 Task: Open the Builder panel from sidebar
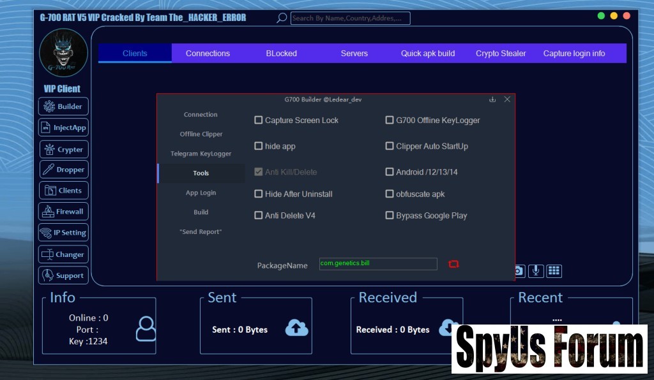63,106
